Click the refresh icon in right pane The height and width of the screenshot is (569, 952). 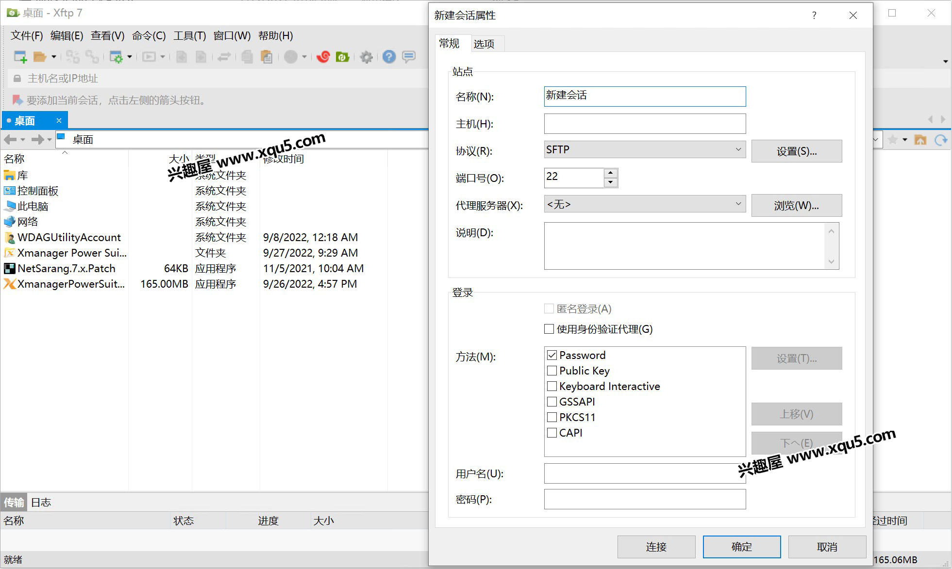tap(940, 140)
